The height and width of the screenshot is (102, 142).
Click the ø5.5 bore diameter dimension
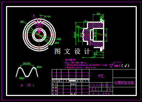click(95, 35)
